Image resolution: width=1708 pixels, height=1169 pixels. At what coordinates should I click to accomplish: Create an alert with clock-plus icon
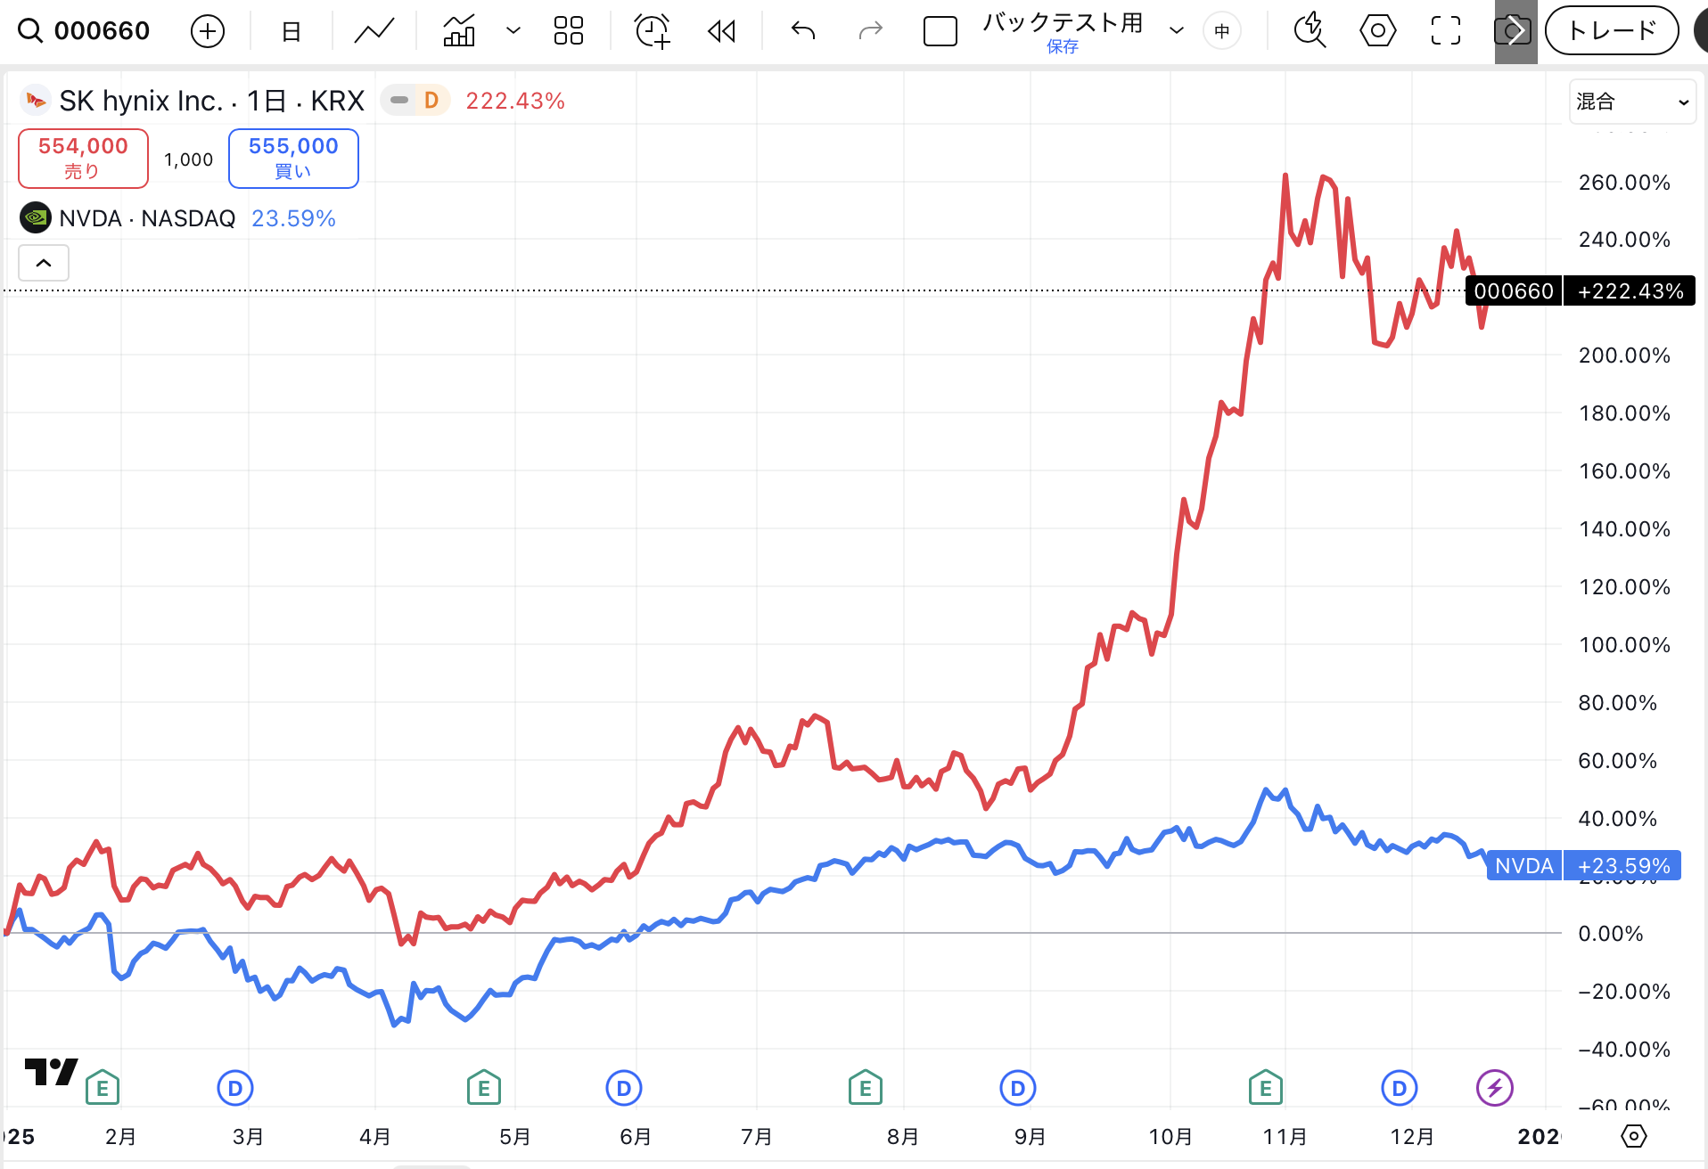coord(652,31)
